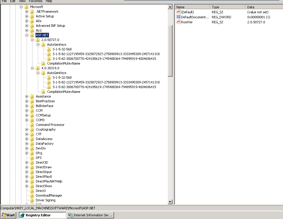Click the DFS folder icon
The width and height of the screenshot is (283, 219).
point(32,158)
